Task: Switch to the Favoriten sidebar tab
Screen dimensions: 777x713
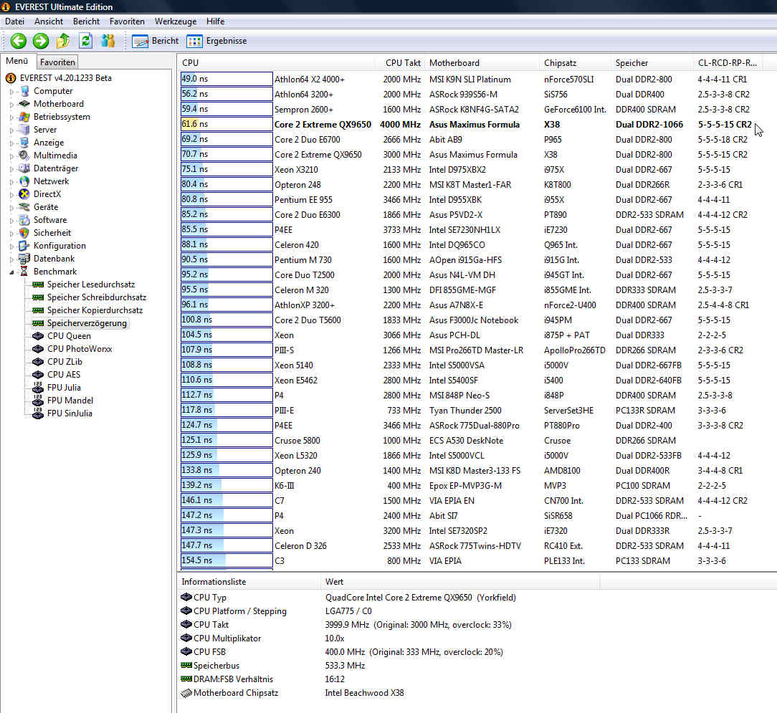Action: pos(57,62)
